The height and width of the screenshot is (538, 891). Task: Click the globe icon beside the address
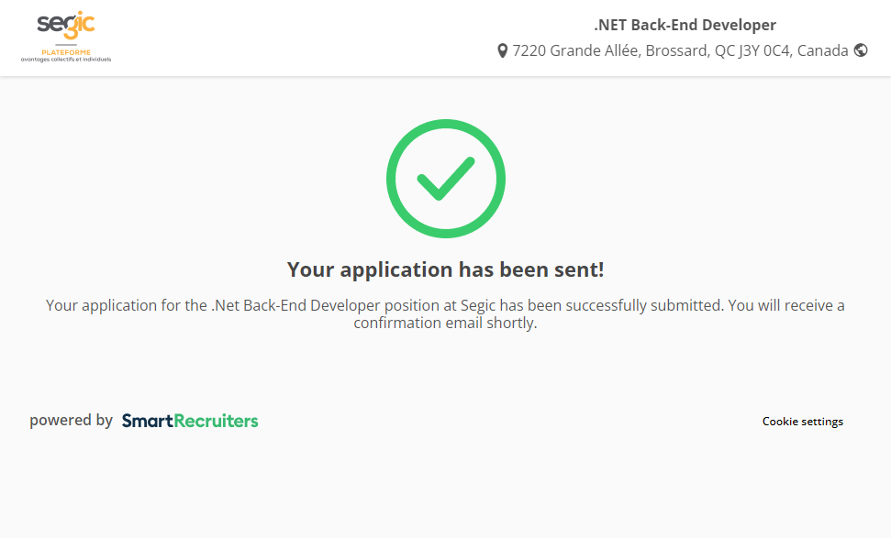tap(861, 50)
